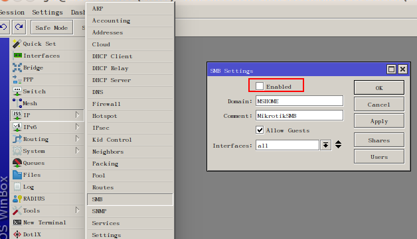417x239 pixels.
Task: Select Packing from IP submenu
Action: tap(130, 164)
